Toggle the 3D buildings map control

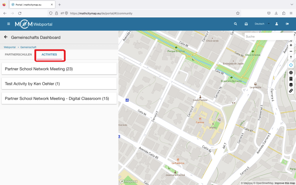click(x=291, y=79)
